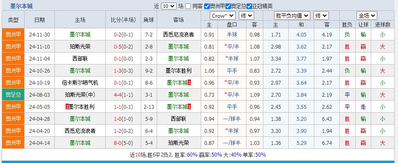The height and width of the screenshot is (163, 398).
Task: Click the 0-5(0-2) match score
Action: click(123, 47)
